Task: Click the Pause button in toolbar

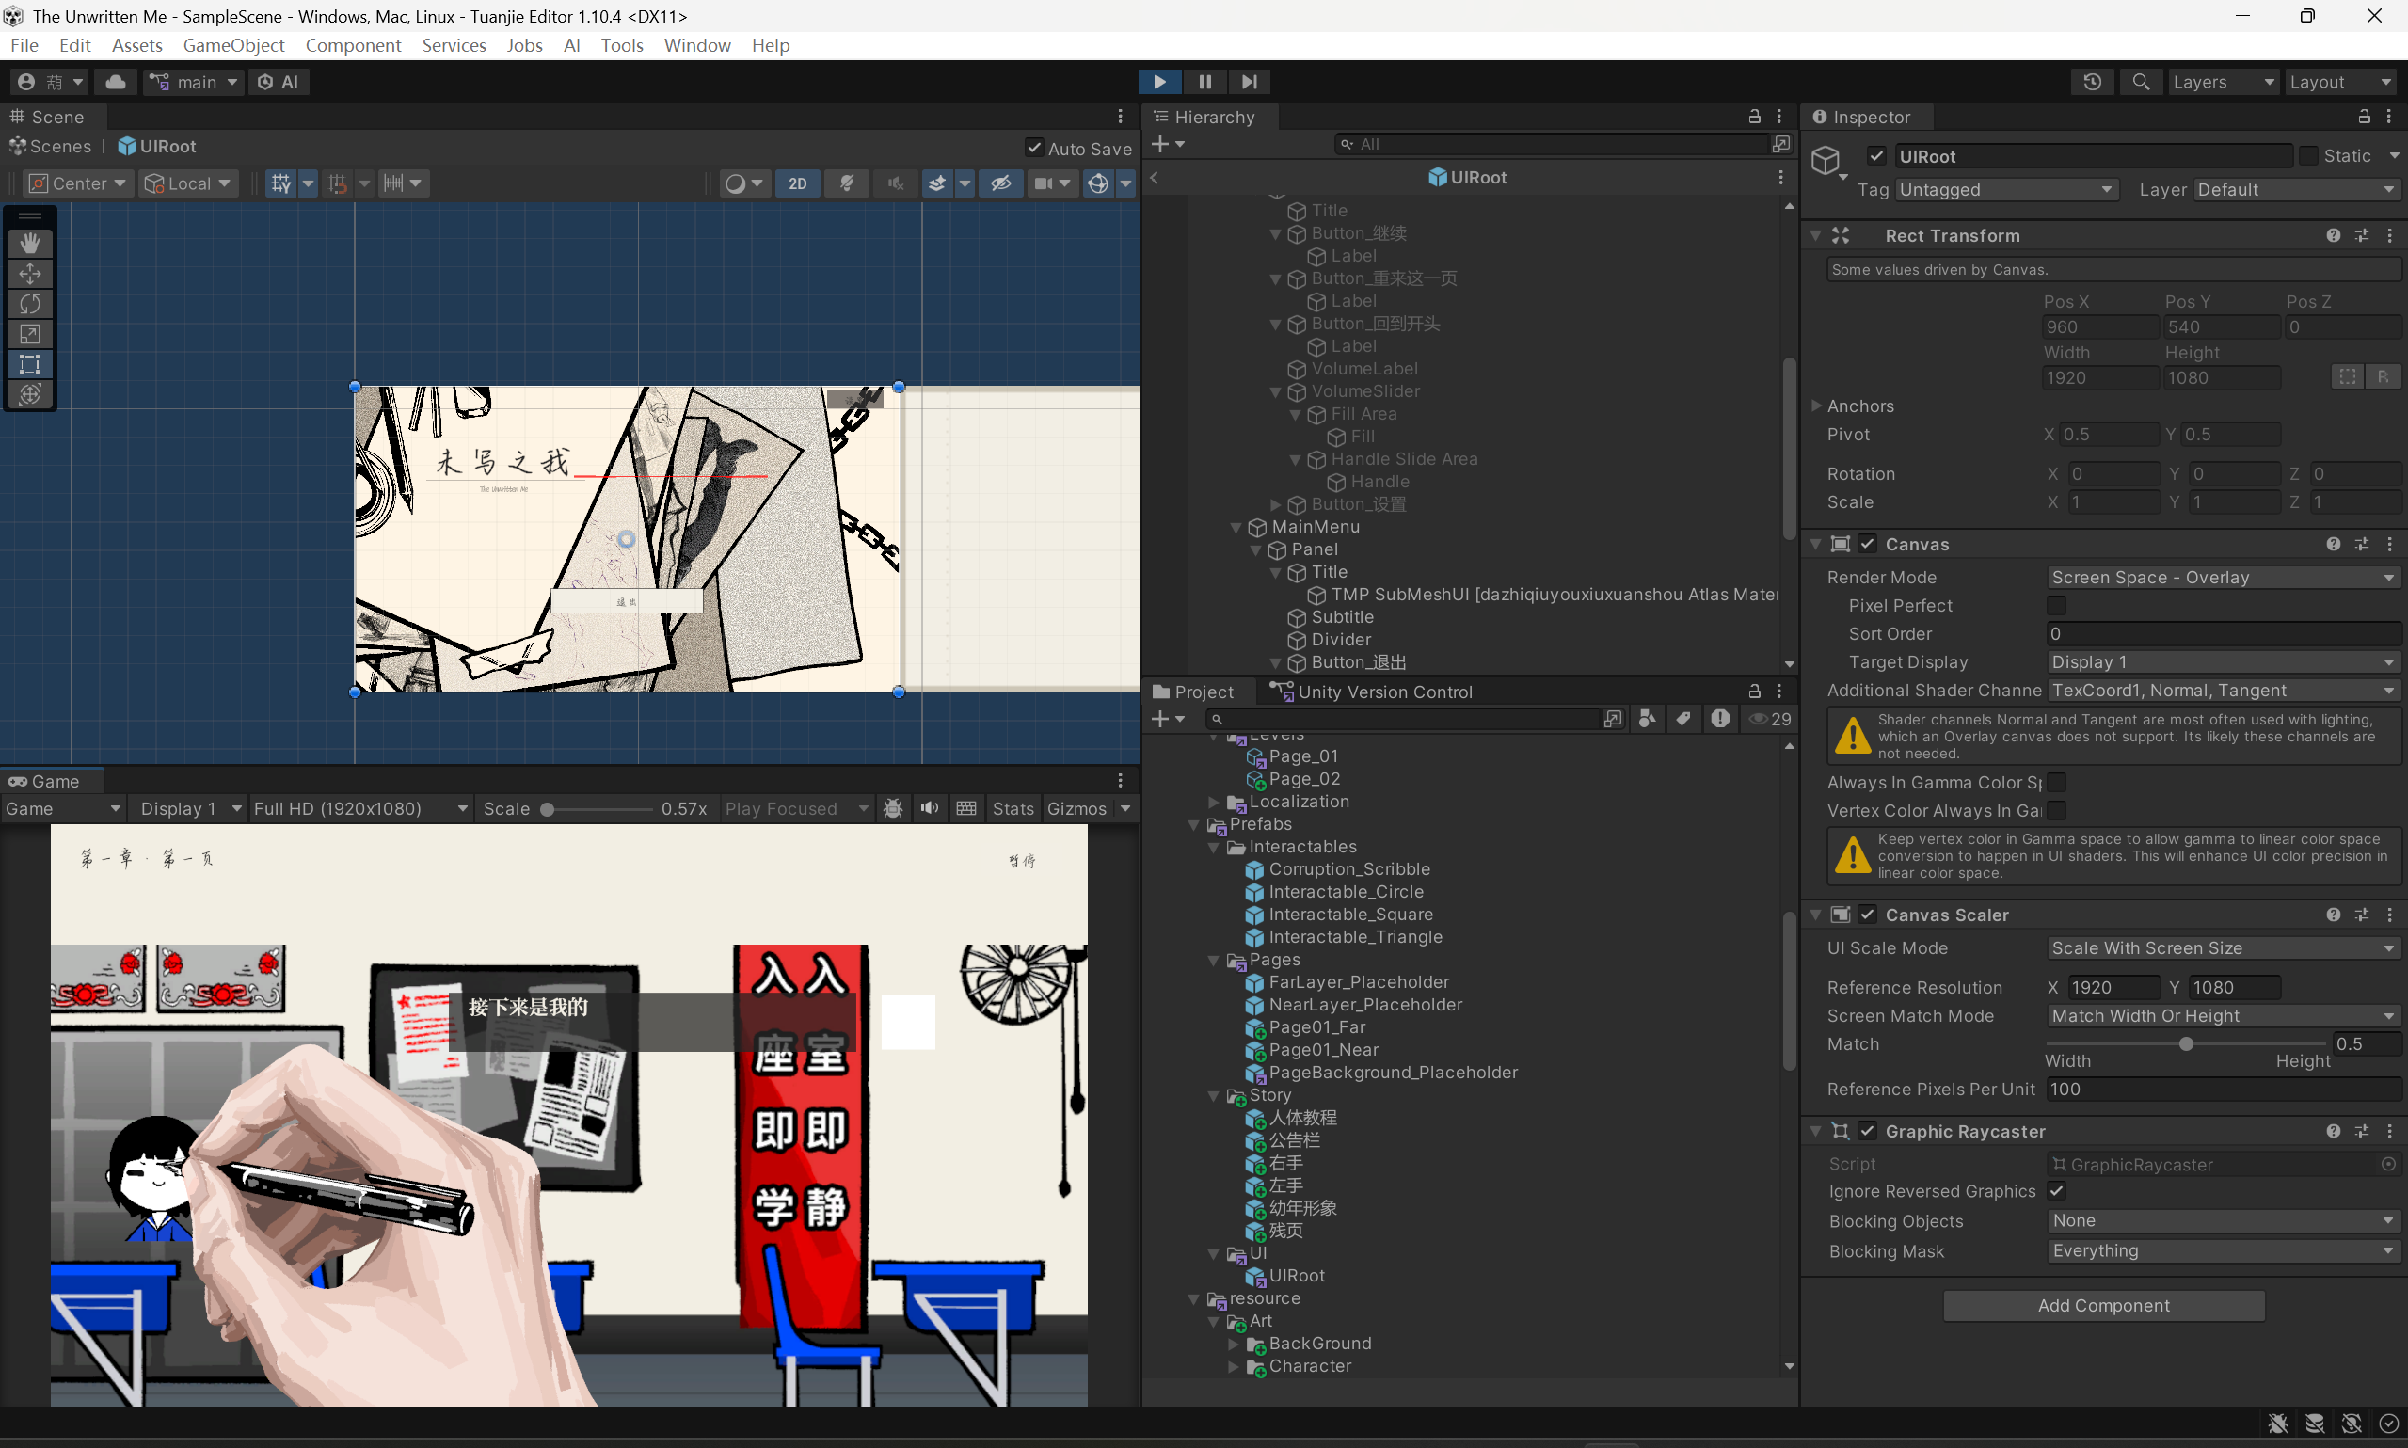Action: tap(1205, 82)
